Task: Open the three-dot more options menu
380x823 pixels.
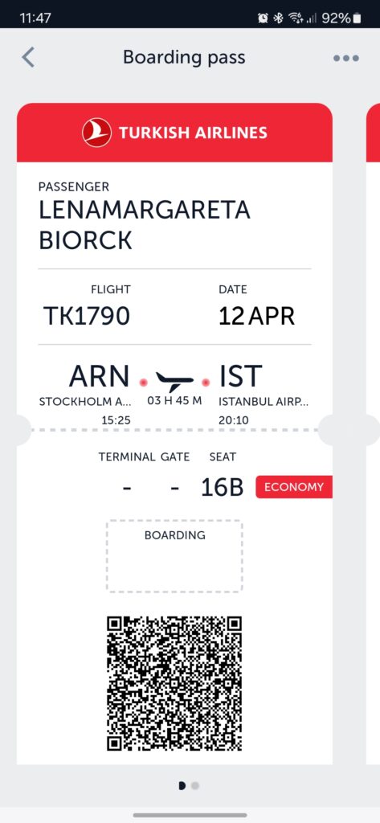Action: pyautogui.click(x=346, y=58)
